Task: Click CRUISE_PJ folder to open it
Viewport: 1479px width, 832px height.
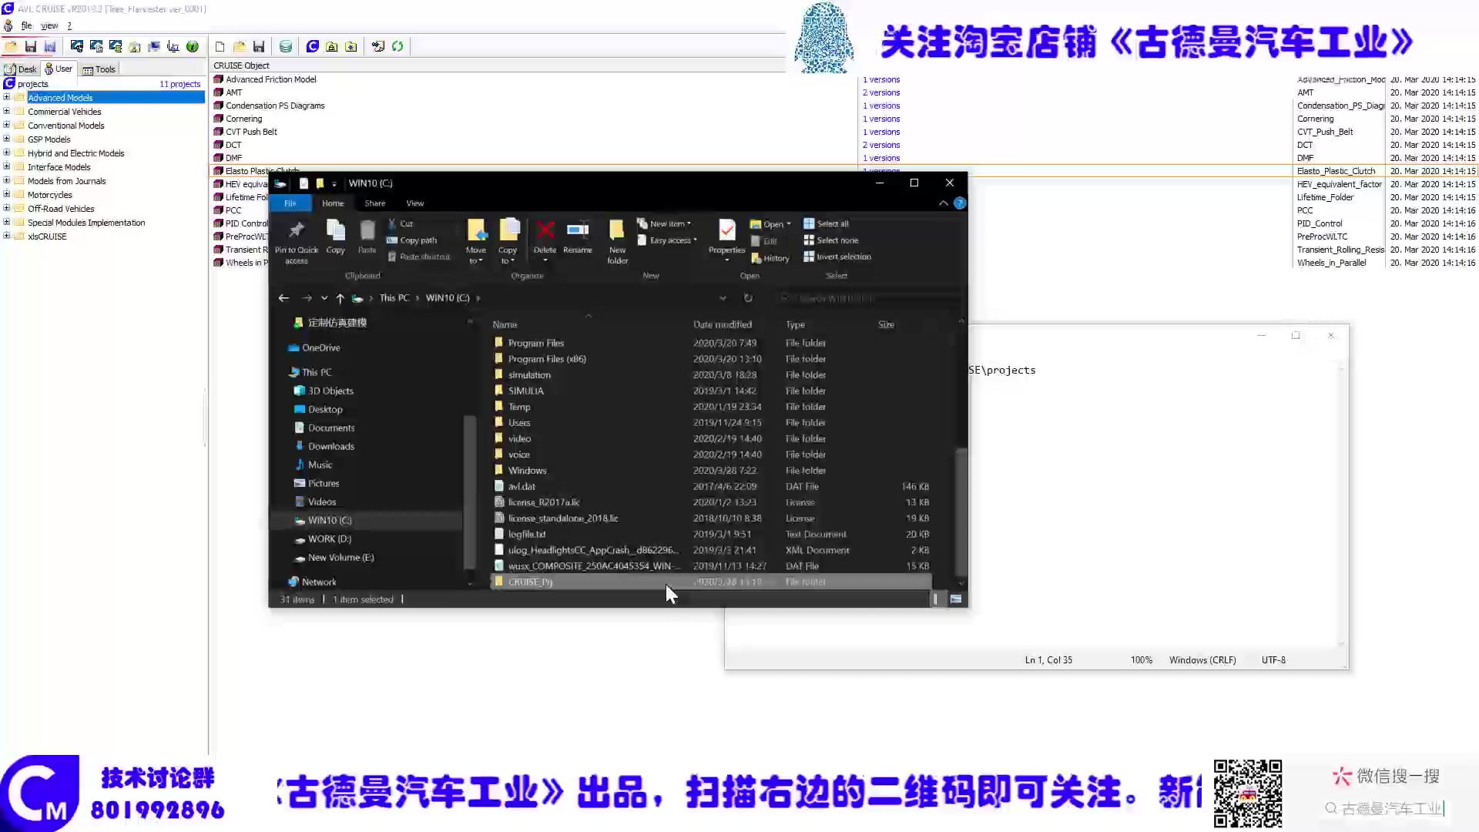Action: pyautogui.click(x=530, y=581)
